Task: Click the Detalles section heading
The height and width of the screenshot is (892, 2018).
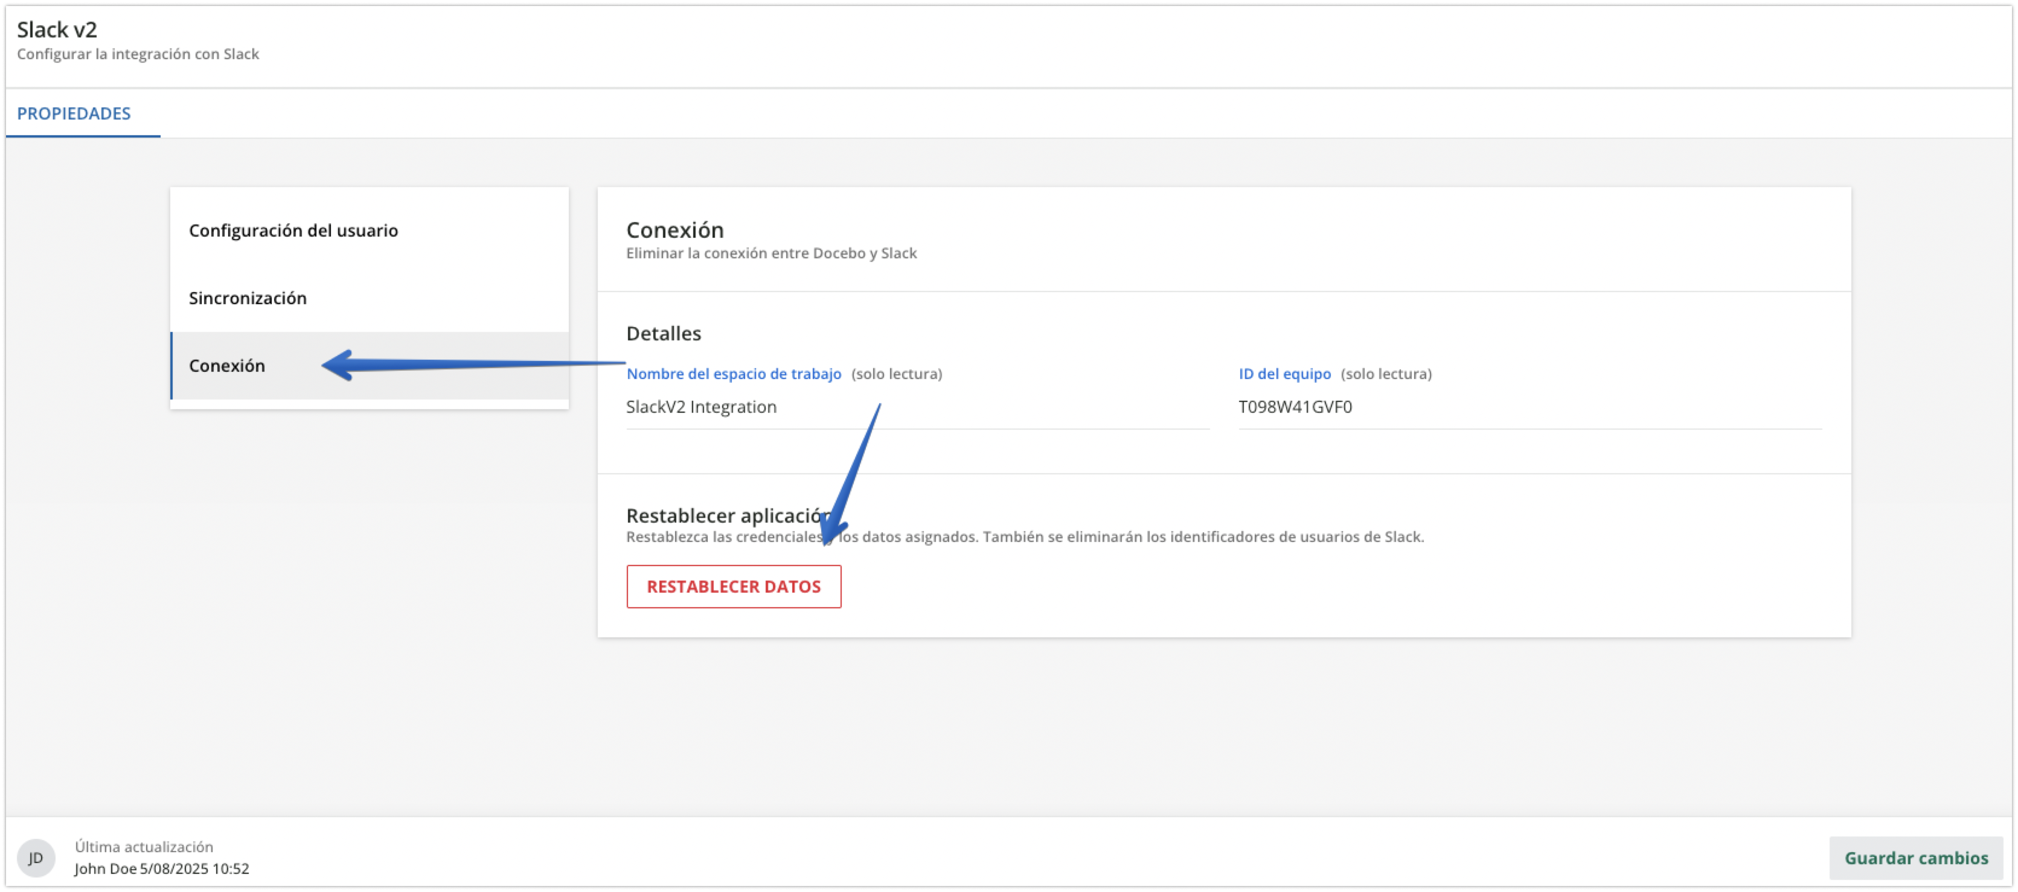Action: pyautogui.click(x=663, y=333)
